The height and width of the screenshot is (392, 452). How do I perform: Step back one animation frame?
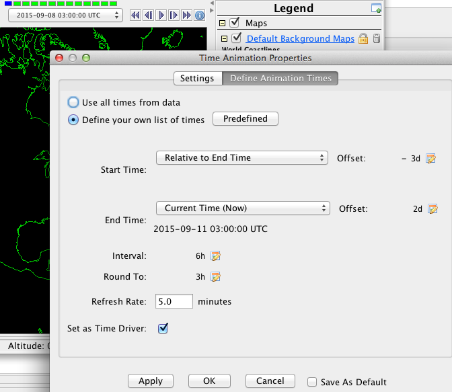point(148,15)
